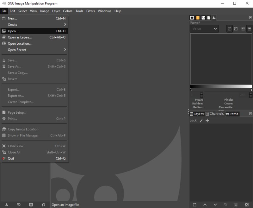This screenshot has width=253, height=208.
Task: Open the Layers dock's tab configuration menu
Action: point(250,114)
